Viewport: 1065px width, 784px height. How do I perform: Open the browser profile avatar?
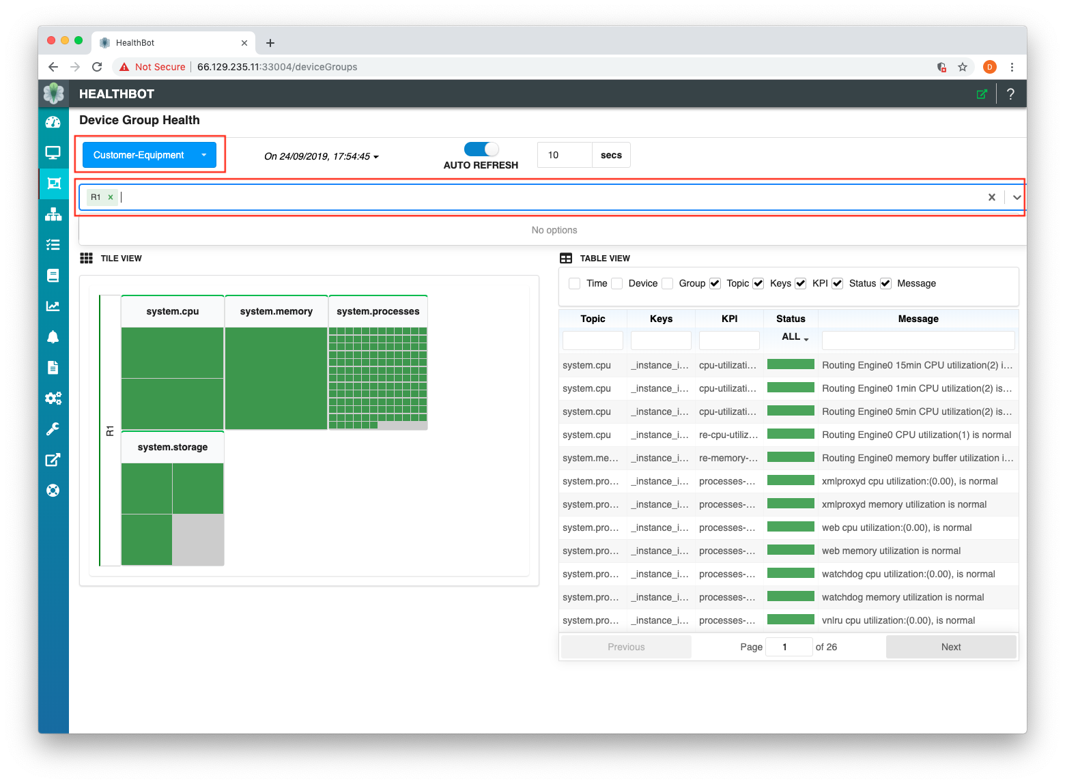coord(990,67)
